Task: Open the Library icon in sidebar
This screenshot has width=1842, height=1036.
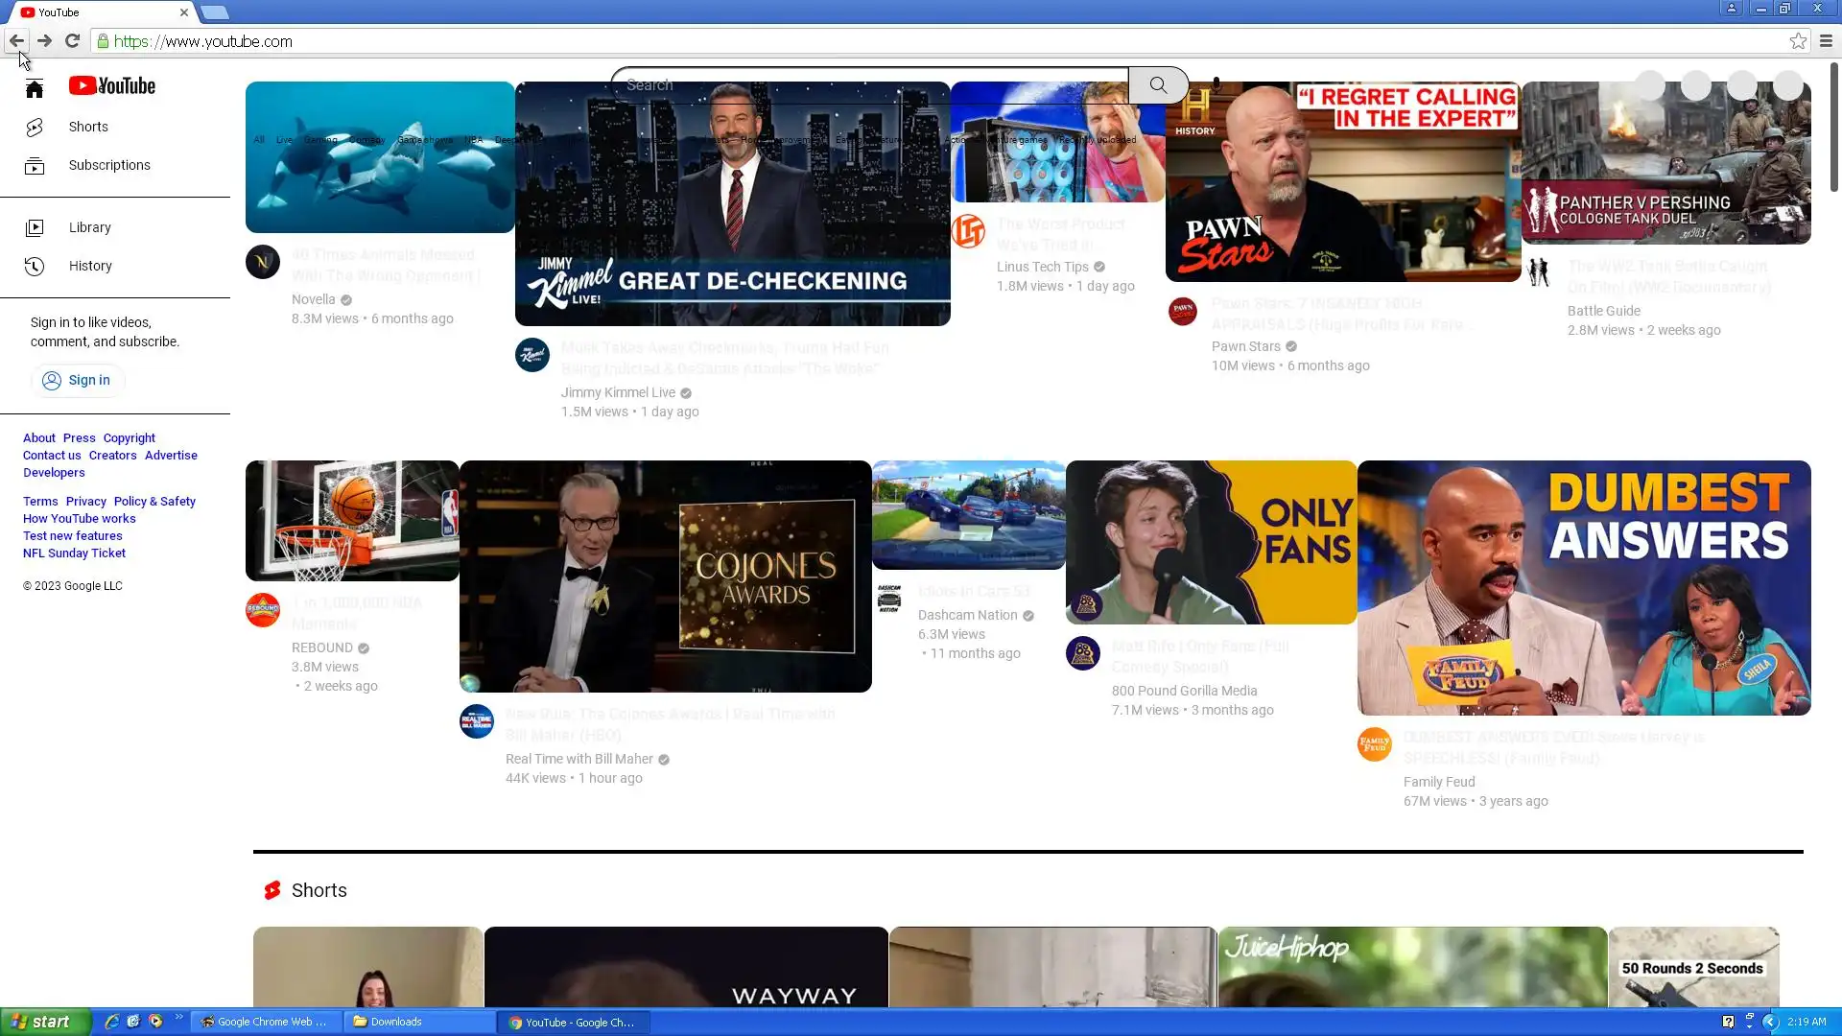Action: [x=35, y=228]
